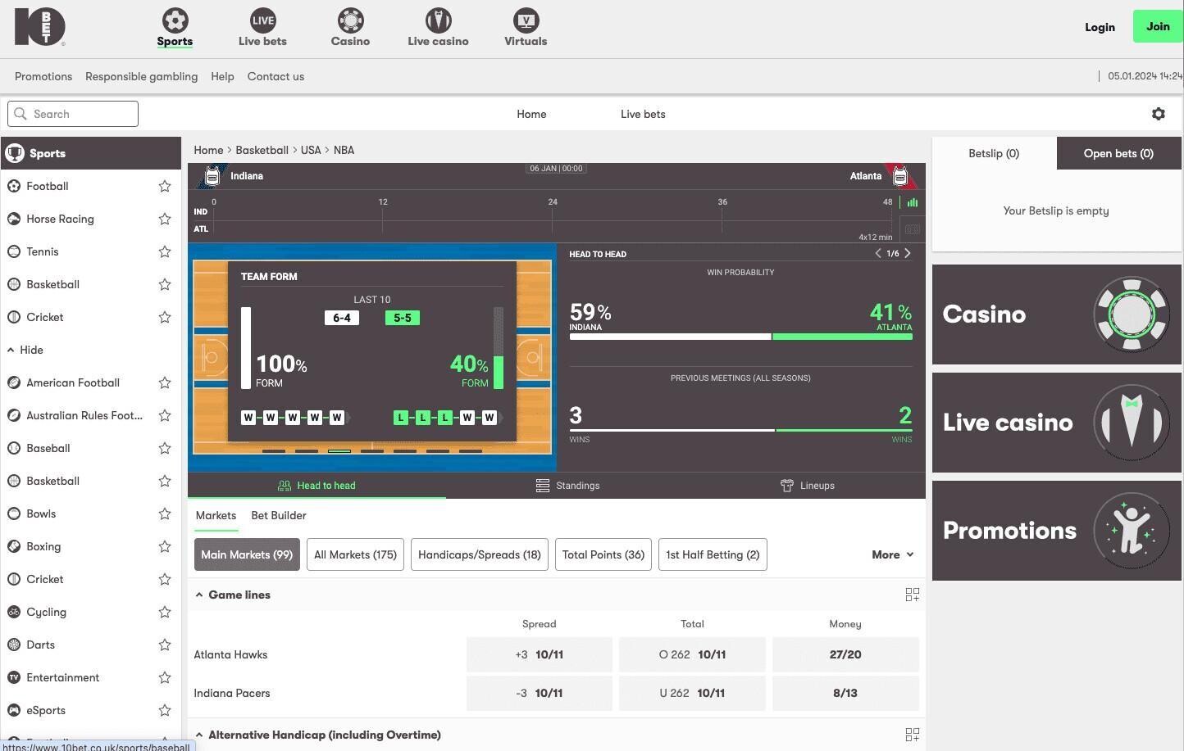This screenshot has height=751, width=1184.
Task: Select third slide indicator on team form
Action: [339, 451]
